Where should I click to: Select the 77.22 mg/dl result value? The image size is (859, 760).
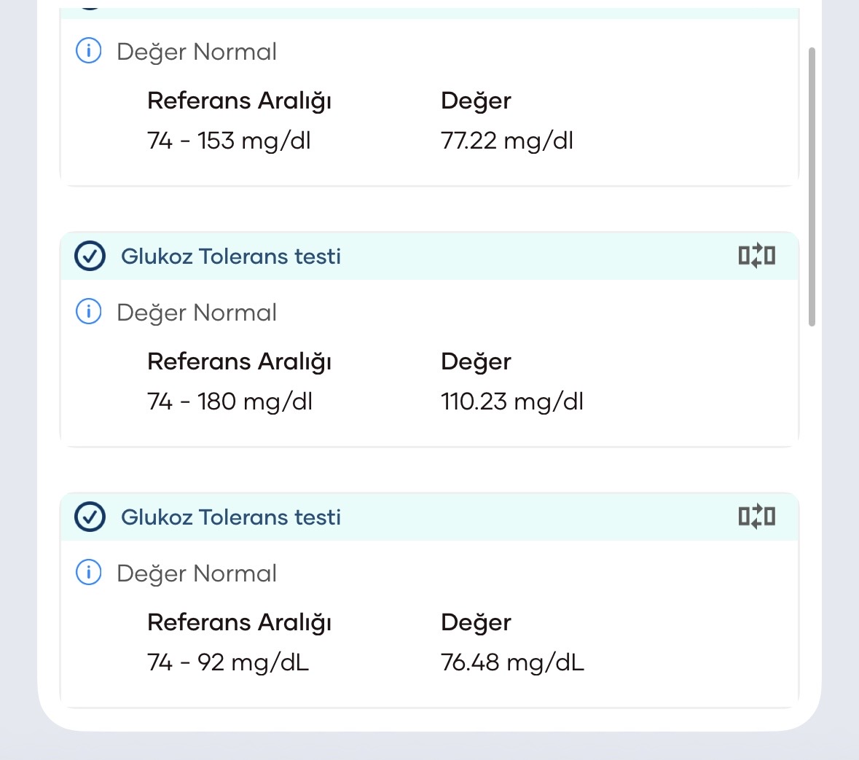tap(507, 141)
